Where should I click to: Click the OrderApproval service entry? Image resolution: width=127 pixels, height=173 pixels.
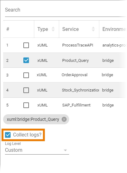click(74, 75)
